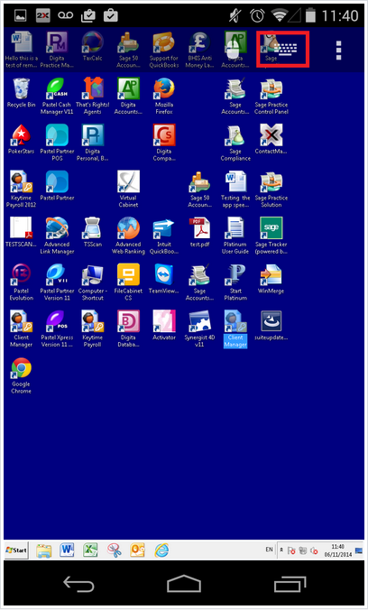The height and width of the screenshot is (610, 368).
Task: Open Support for QuickBooks shortcut
Action: [164, 51]
